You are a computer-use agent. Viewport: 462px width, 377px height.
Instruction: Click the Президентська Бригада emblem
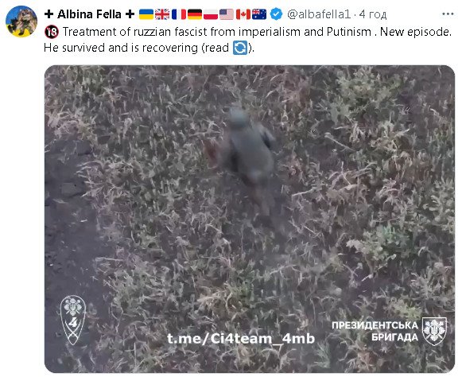tap(434, 332)
